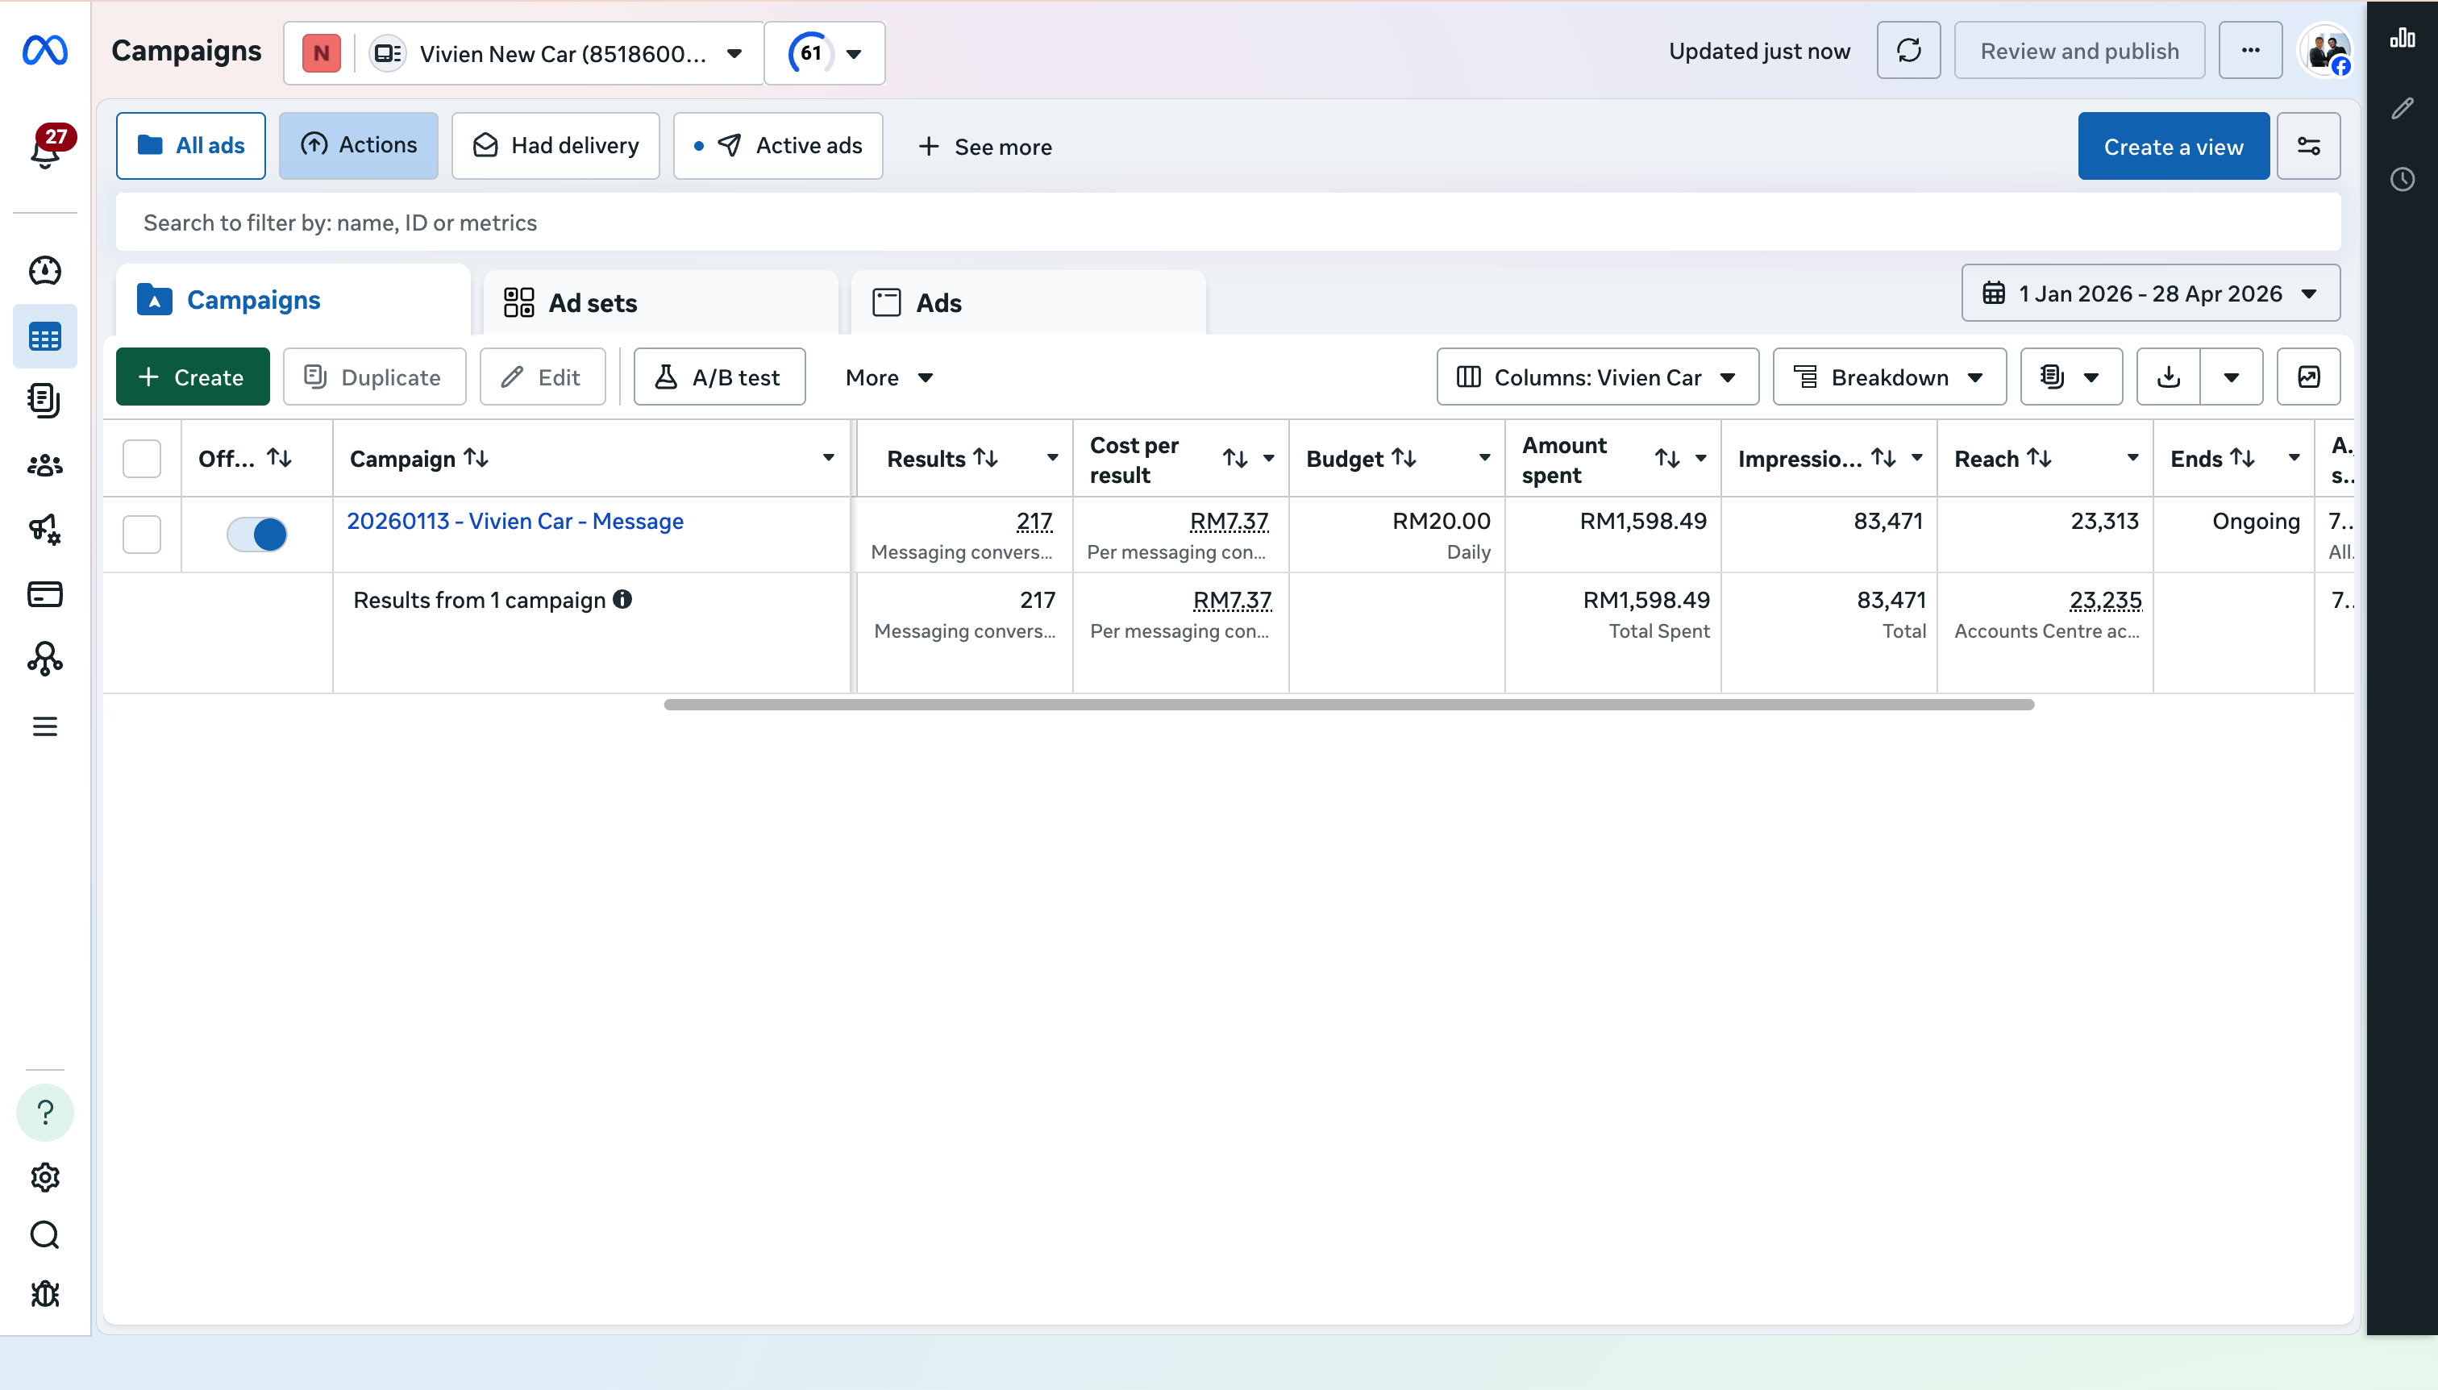
Task: Open Campaigns table icon in sidebar
Action: (x=45, y=337)
